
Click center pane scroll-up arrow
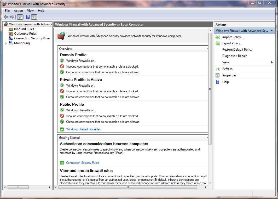[210, 31]
